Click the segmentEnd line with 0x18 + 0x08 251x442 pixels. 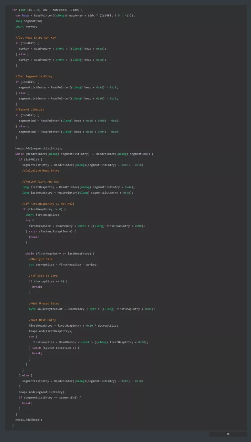(x=69, y=121)
